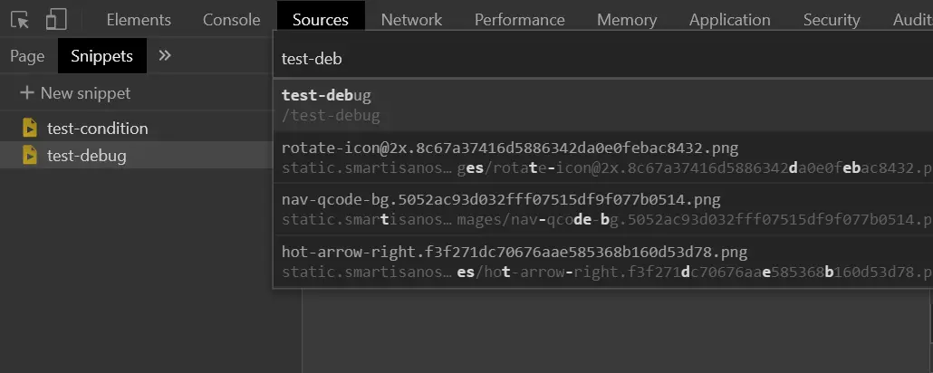Screen dimensions: 933x373
Task: Select the Snippets navigator pane
Action: click(101, 56)
